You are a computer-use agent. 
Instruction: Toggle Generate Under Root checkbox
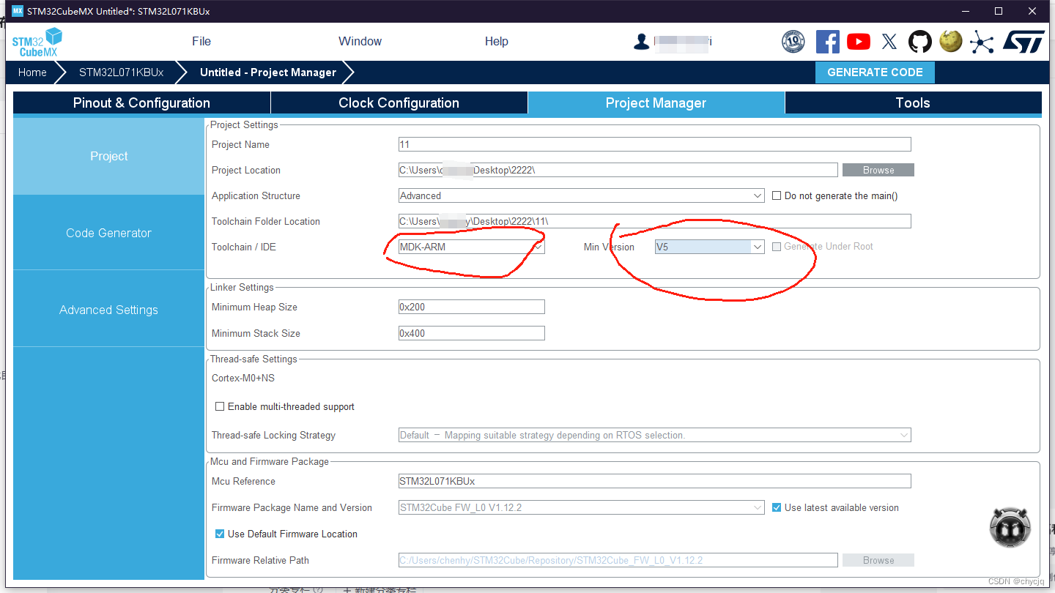777,247
